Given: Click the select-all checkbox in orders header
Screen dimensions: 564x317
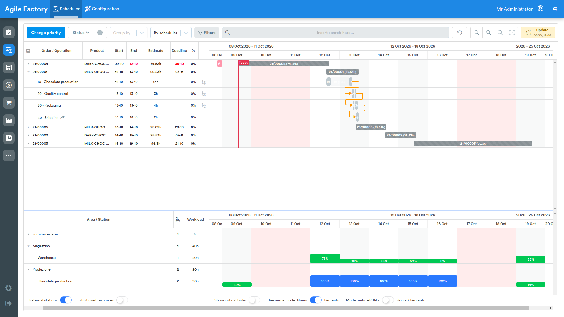Looking at the screenshot, I should point(28,50).
